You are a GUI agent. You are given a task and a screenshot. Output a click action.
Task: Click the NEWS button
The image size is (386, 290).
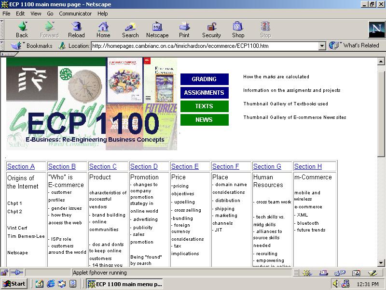click(x=204, y=120)
